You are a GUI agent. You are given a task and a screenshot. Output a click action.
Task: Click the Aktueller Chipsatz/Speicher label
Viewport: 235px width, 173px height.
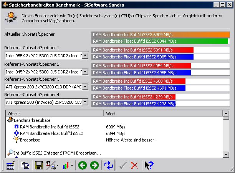pyautogui.click(x=29, y=34)
